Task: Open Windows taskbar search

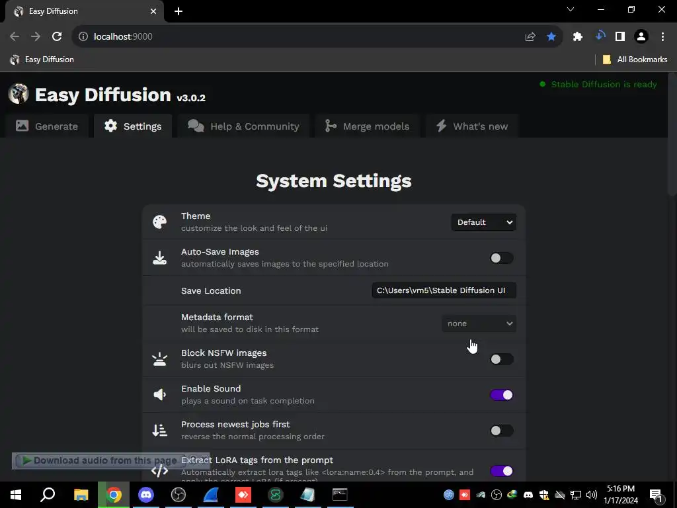Action: tap(48, 495)
